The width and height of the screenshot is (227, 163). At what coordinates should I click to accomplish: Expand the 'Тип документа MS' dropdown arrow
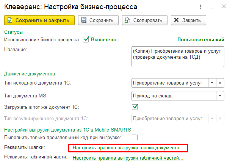(x=220, y=96)
